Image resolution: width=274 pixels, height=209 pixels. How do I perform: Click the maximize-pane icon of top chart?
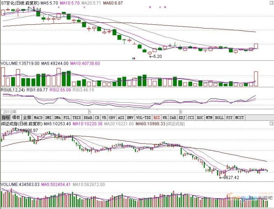click(271, 2)
